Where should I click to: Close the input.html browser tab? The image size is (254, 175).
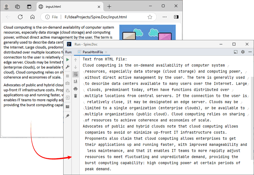(99, 7)
